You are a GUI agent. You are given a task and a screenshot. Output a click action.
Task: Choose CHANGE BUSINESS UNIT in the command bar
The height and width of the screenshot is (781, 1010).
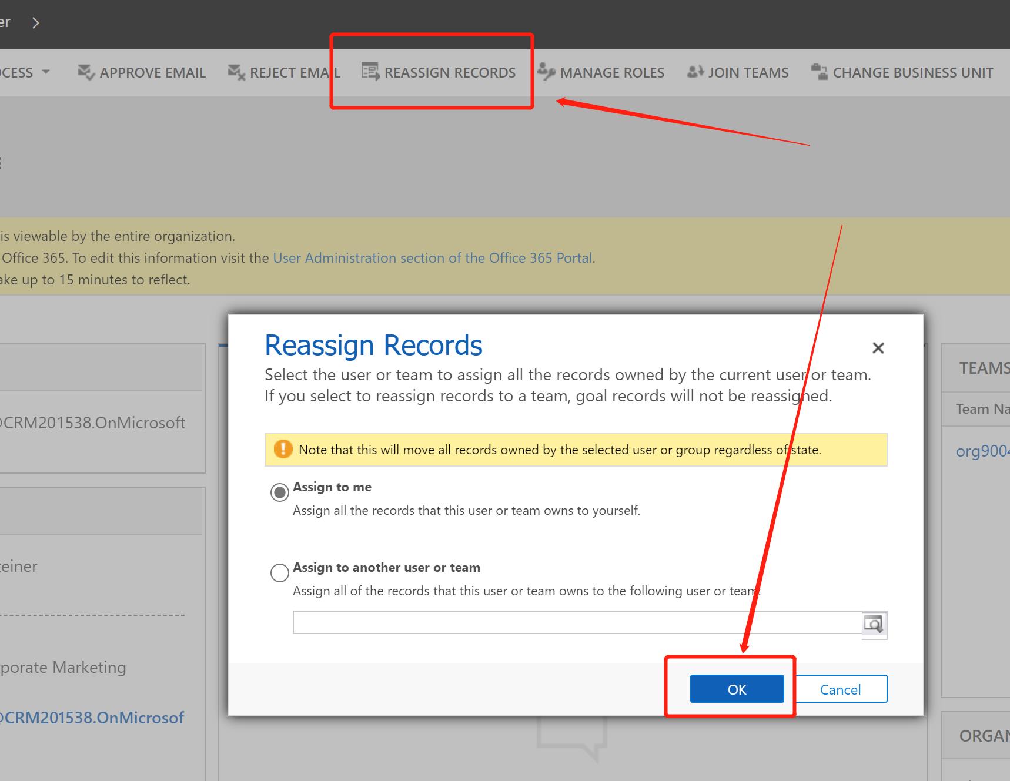[902, 72]
